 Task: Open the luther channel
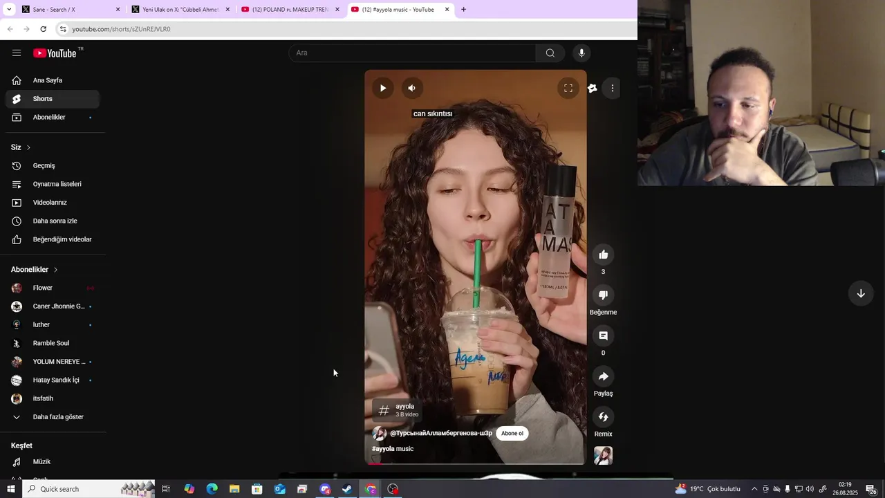coord(53,324)
